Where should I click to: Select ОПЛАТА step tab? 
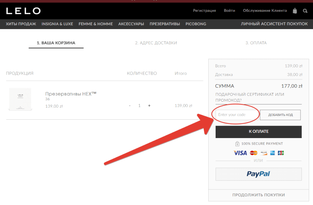click(x=256, y=43)
